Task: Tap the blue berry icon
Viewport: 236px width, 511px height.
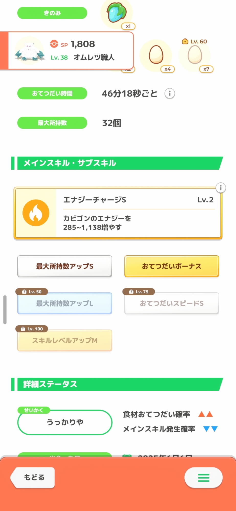Action: (117, 13)
